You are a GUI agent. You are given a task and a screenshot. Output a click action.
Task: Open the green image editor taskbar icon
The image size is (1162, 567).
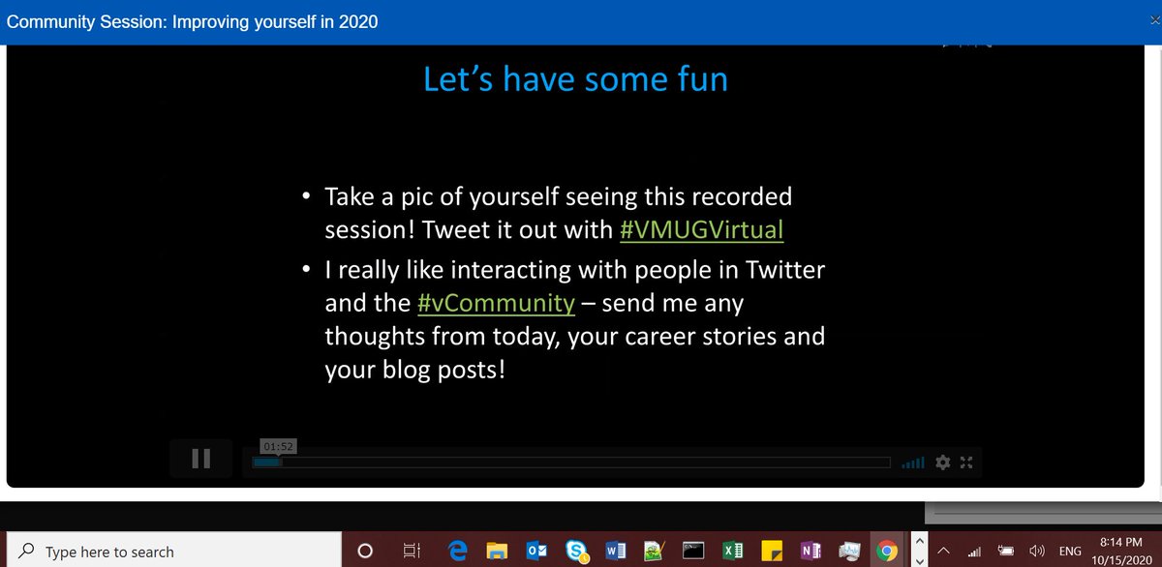click(x=654, y=552)
